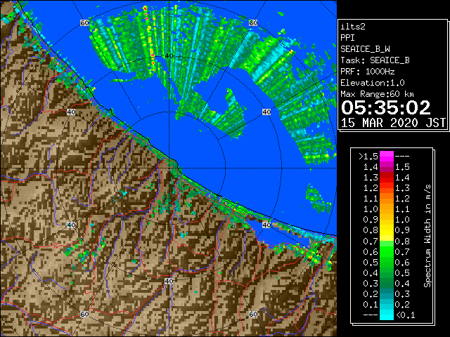Viewport: 450px width, 337px height.
Task: Click the 'Max Range:60 km' text
Action: pyautogui.click(x=377, y=94)
